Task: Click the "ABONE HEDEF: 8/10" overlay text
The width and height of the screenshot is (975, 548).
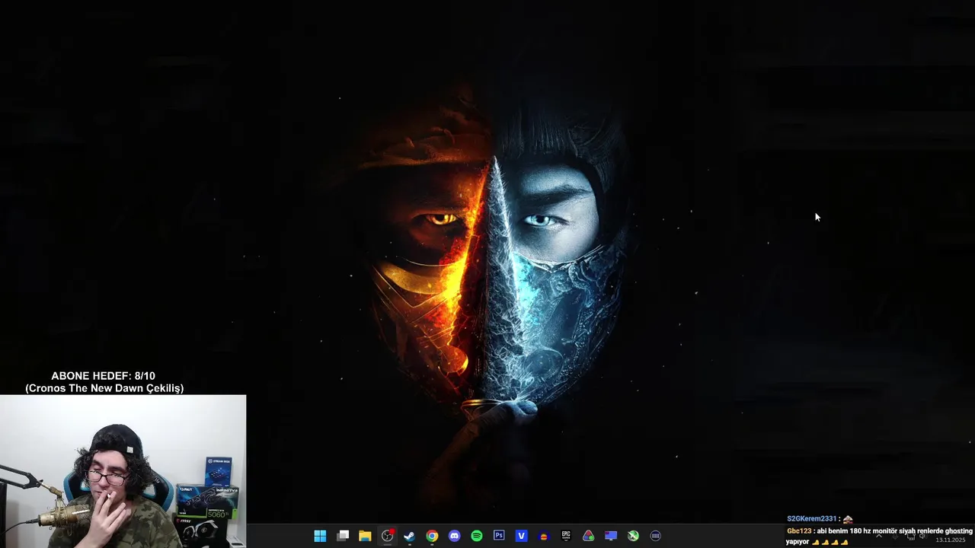Action: (x=103, y=376)
